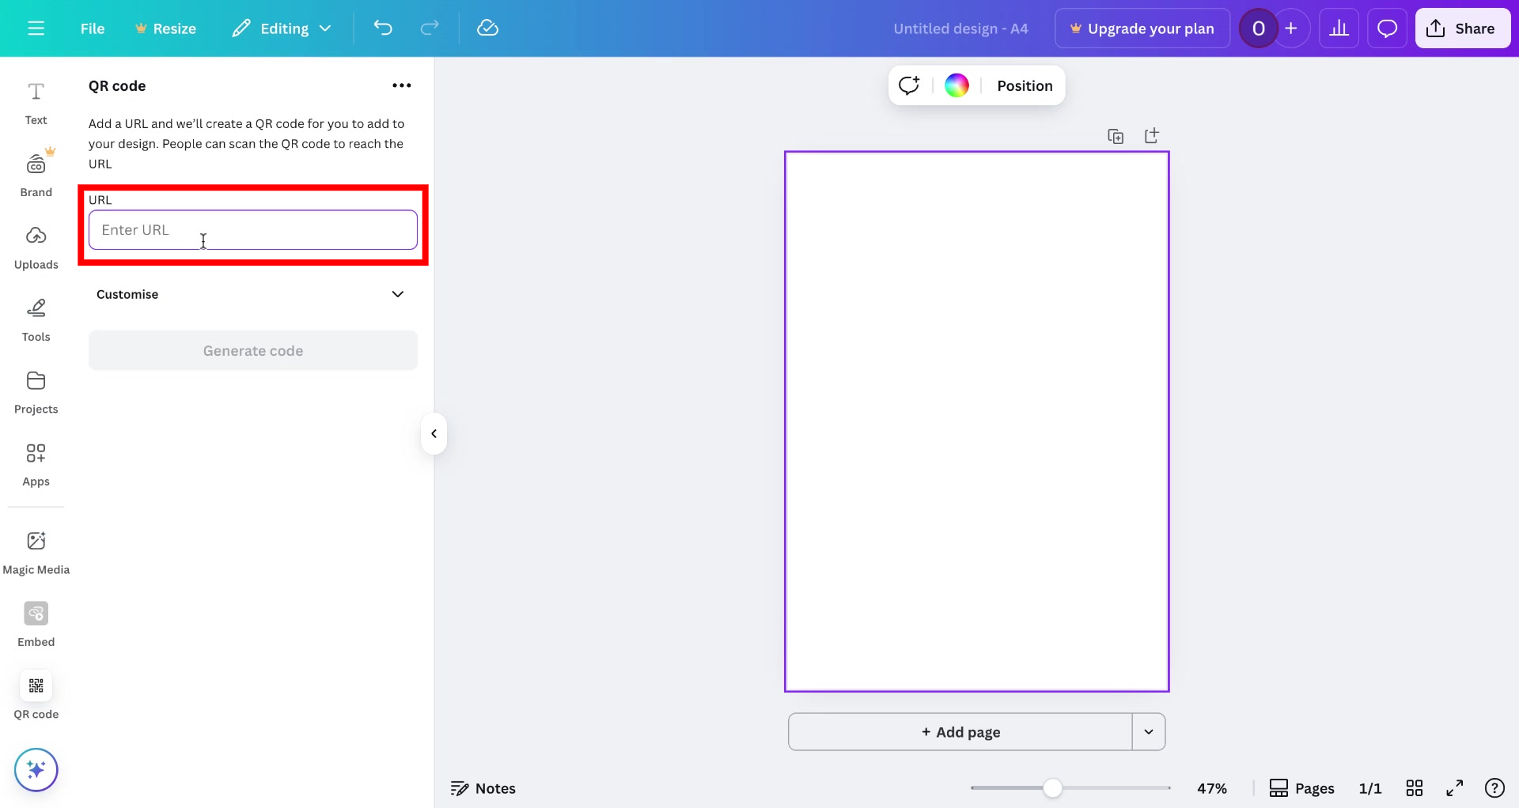
Task: Open the main hamburger menu
Action: coord(36,28)
